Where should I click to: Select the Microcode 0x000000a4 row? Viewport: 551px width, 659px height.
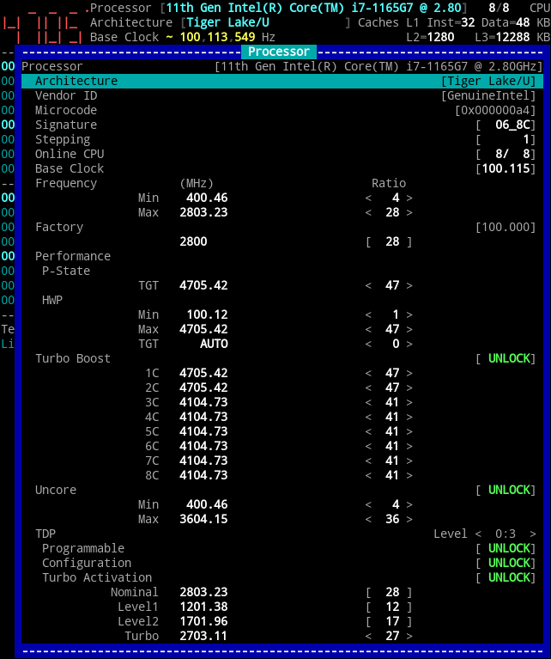coord(282,110)
